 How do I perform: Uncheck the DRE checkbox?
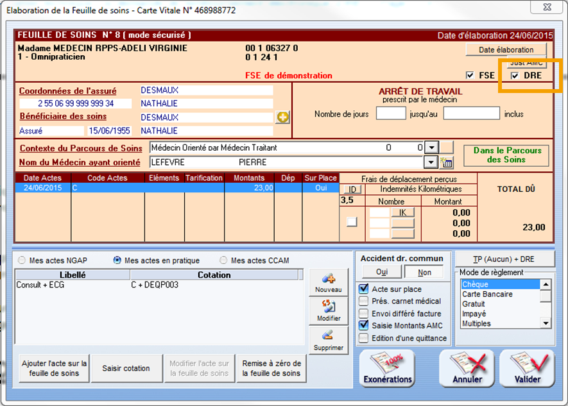(x=515, y=76)
